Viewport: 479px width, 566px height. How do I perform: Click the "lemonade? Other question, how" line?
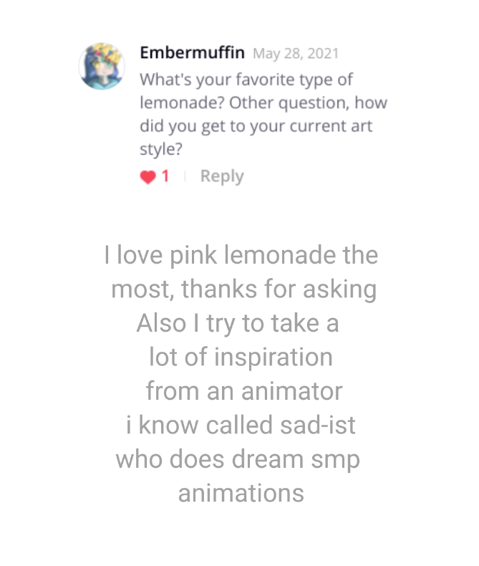[x=263, y=102]
